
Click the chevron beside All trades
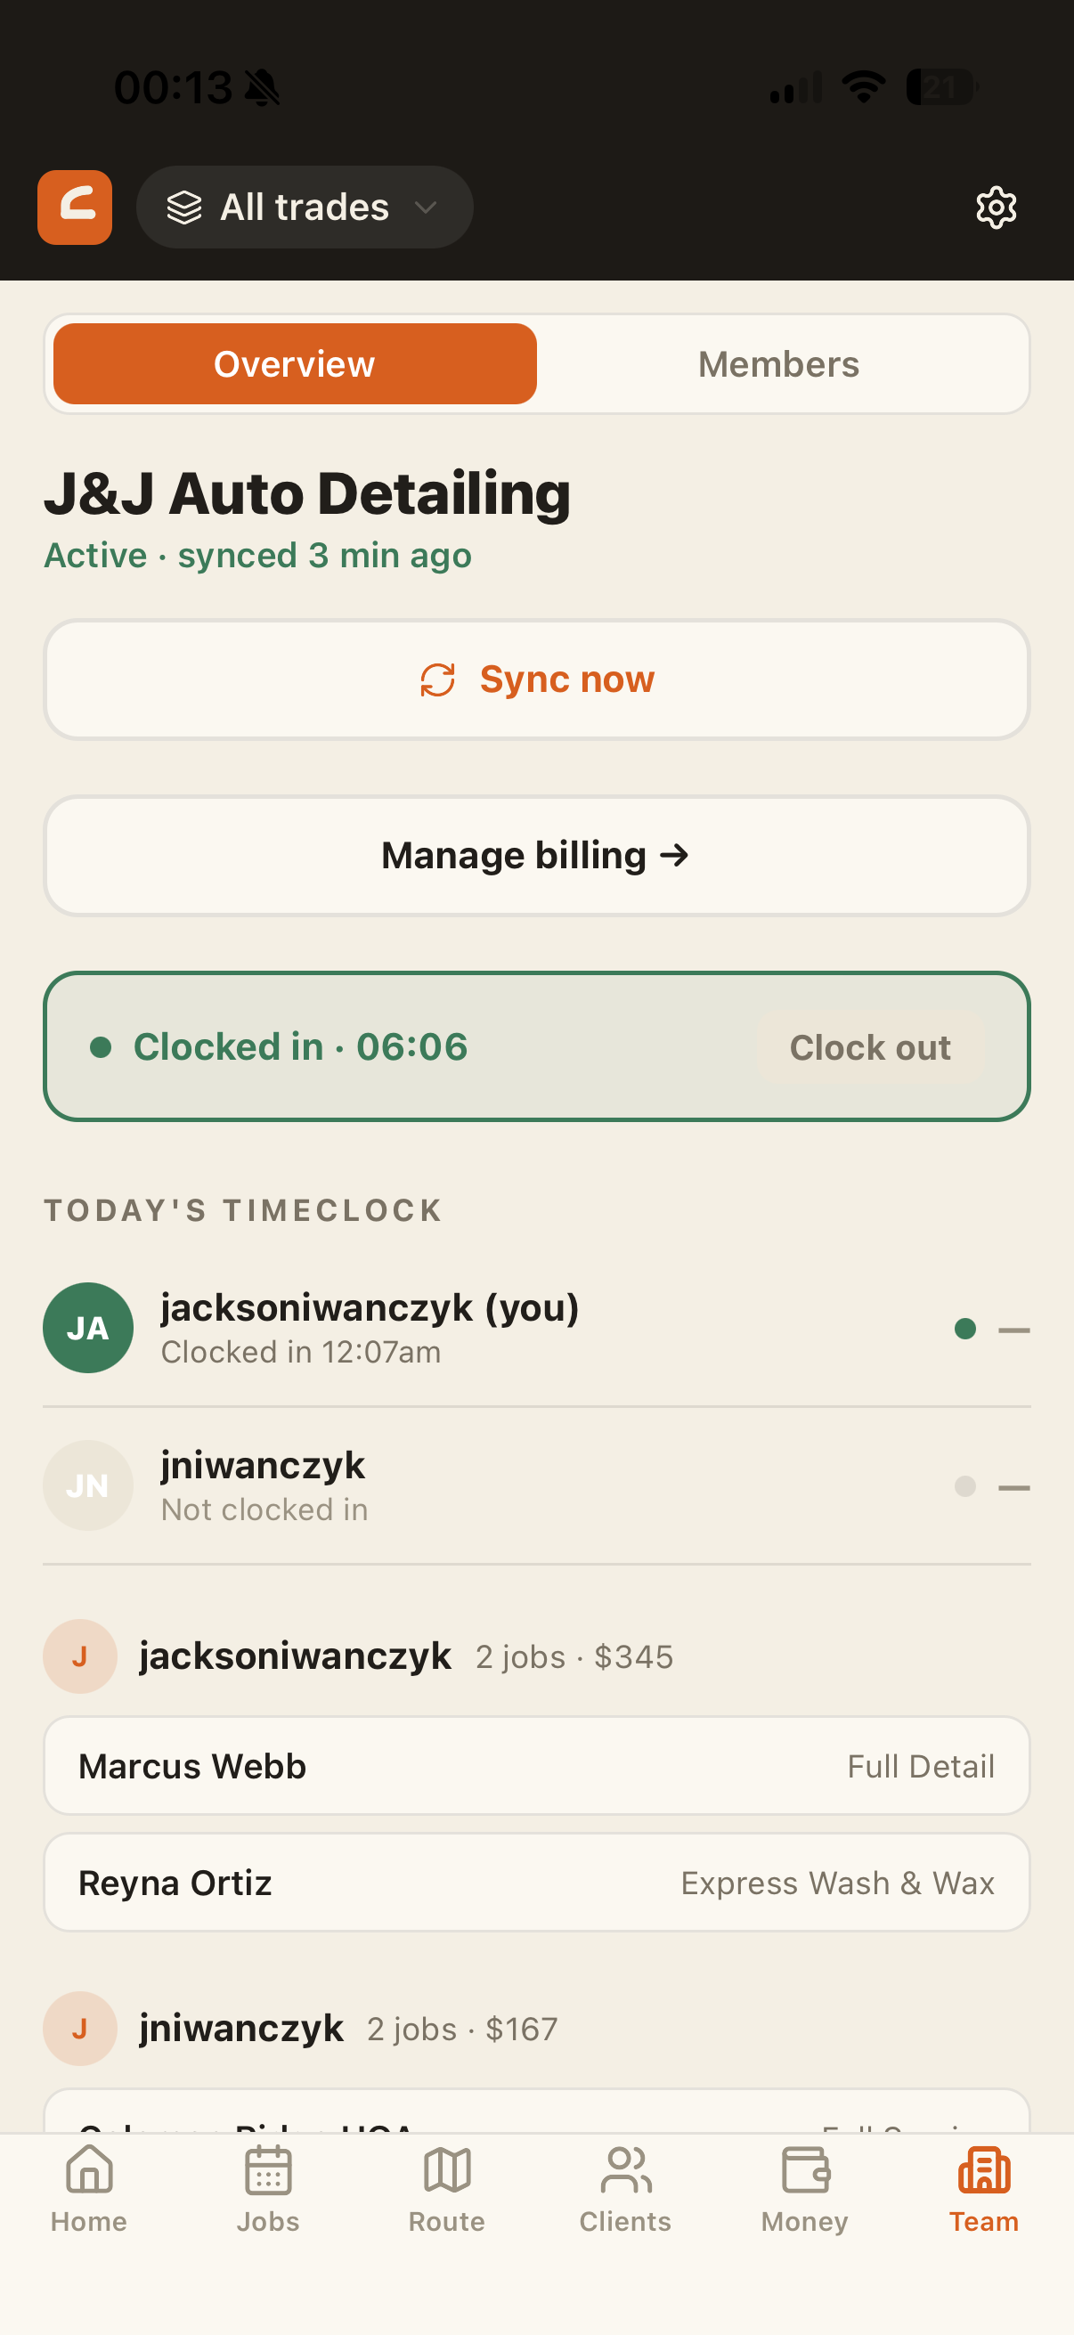pos(425,207)
